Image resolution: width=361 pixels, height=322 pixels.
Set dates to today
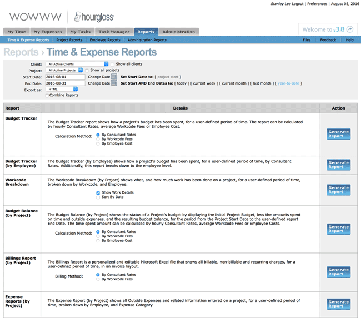(182, 83)
